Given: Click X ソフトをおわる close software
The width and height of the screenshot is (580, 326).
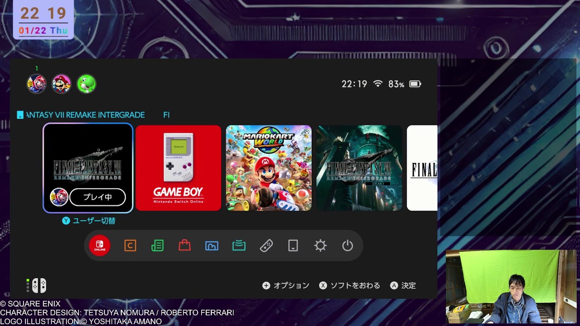Looking at the screenshot, I should click(349, 286).
